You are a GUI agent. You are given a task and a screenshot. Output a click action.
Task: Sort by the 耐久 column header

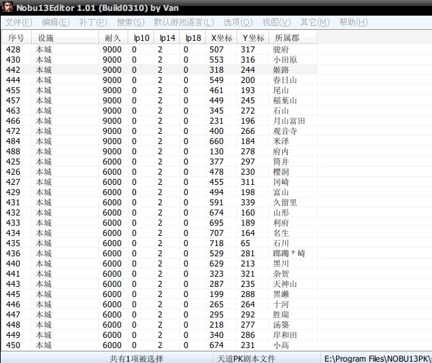pyautogui.click(x=113, y=37)
